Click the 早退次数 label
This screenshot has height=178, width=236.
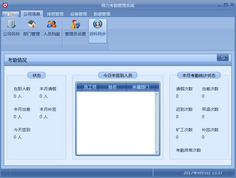click(210, 109)
